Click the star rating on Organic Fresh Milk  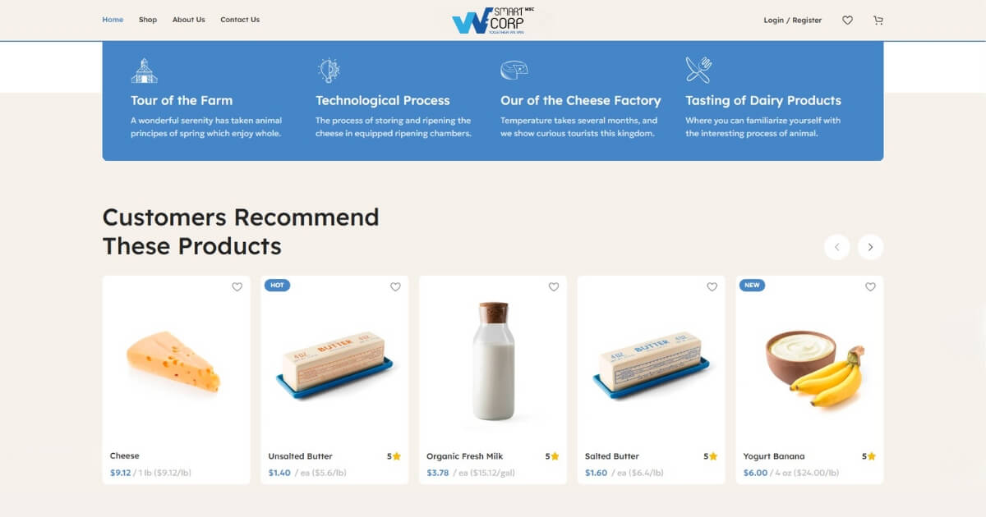coord(552,456)
